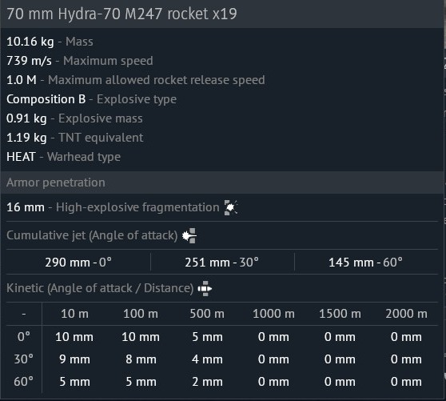The width and height of the screenshot is (446, 401).
Task: Click the kinetic penetration projectile icon
Action: tap(205, 288)
